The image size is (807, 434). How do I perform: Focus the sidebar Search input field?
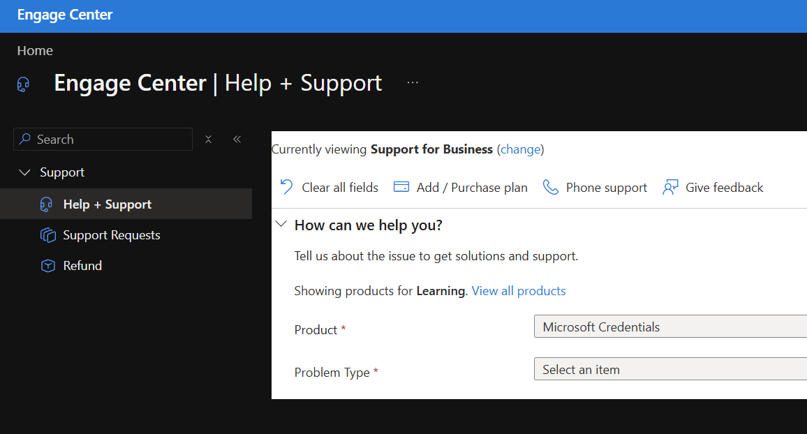(x=103, y=140)
